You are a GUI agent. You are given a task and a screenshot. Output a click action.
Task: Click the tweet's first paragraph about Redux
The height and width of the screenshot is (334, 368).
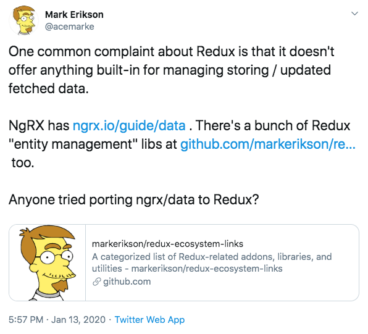pyautogui.click(x=171, y=70)
